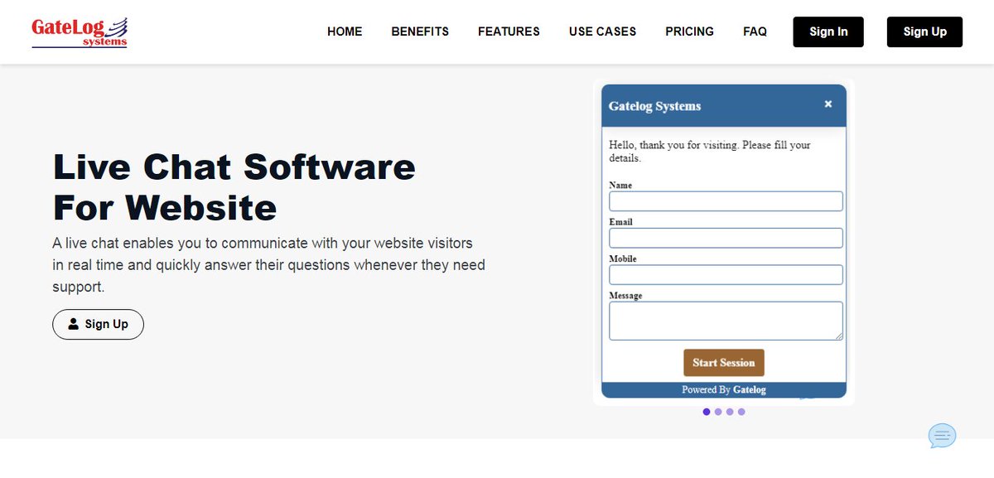The height and width of the screenshot is (478, 994).
Task: Open the BENEFITS navigation item
Action: [419, 31]
